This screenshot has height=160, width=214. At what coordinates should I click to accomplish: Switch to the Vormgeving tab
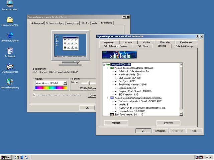point(73,23)
